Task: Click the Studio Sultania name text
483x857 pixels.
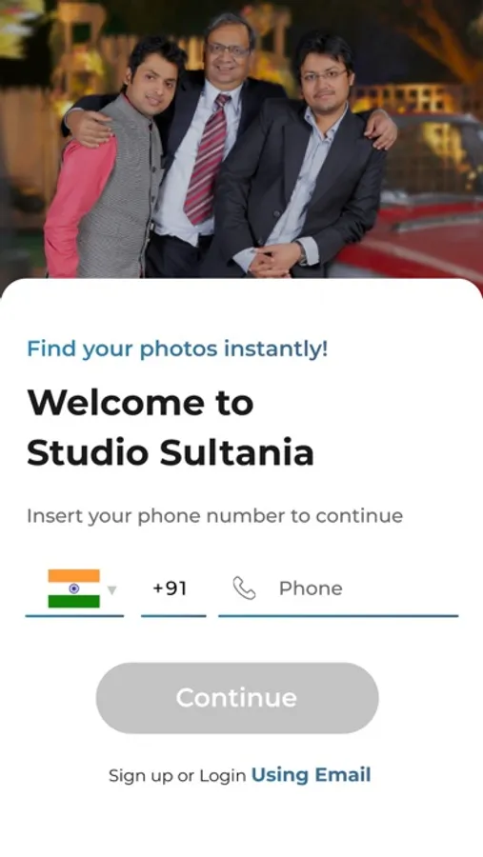Action: [x=171, y=452]
